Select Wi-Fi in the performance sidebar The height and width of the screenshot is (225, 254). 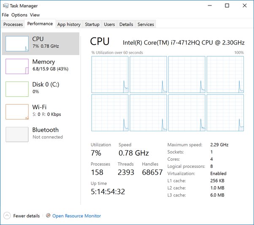pyautogui.click(x=41, y=112)
